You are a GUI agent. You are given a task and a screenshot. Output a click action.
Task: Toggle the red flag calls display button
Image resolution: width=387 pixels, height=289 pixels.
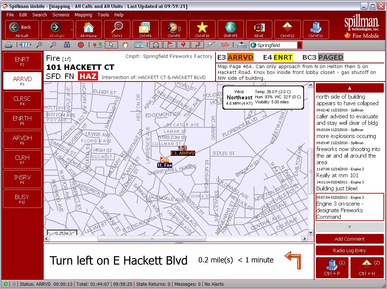170,45
